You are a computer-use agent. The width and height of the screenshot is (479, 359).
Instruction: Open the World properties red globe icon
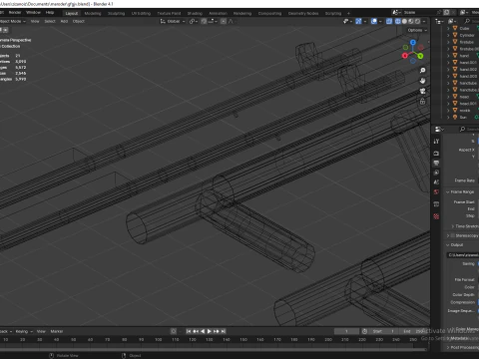pos(436,192)
